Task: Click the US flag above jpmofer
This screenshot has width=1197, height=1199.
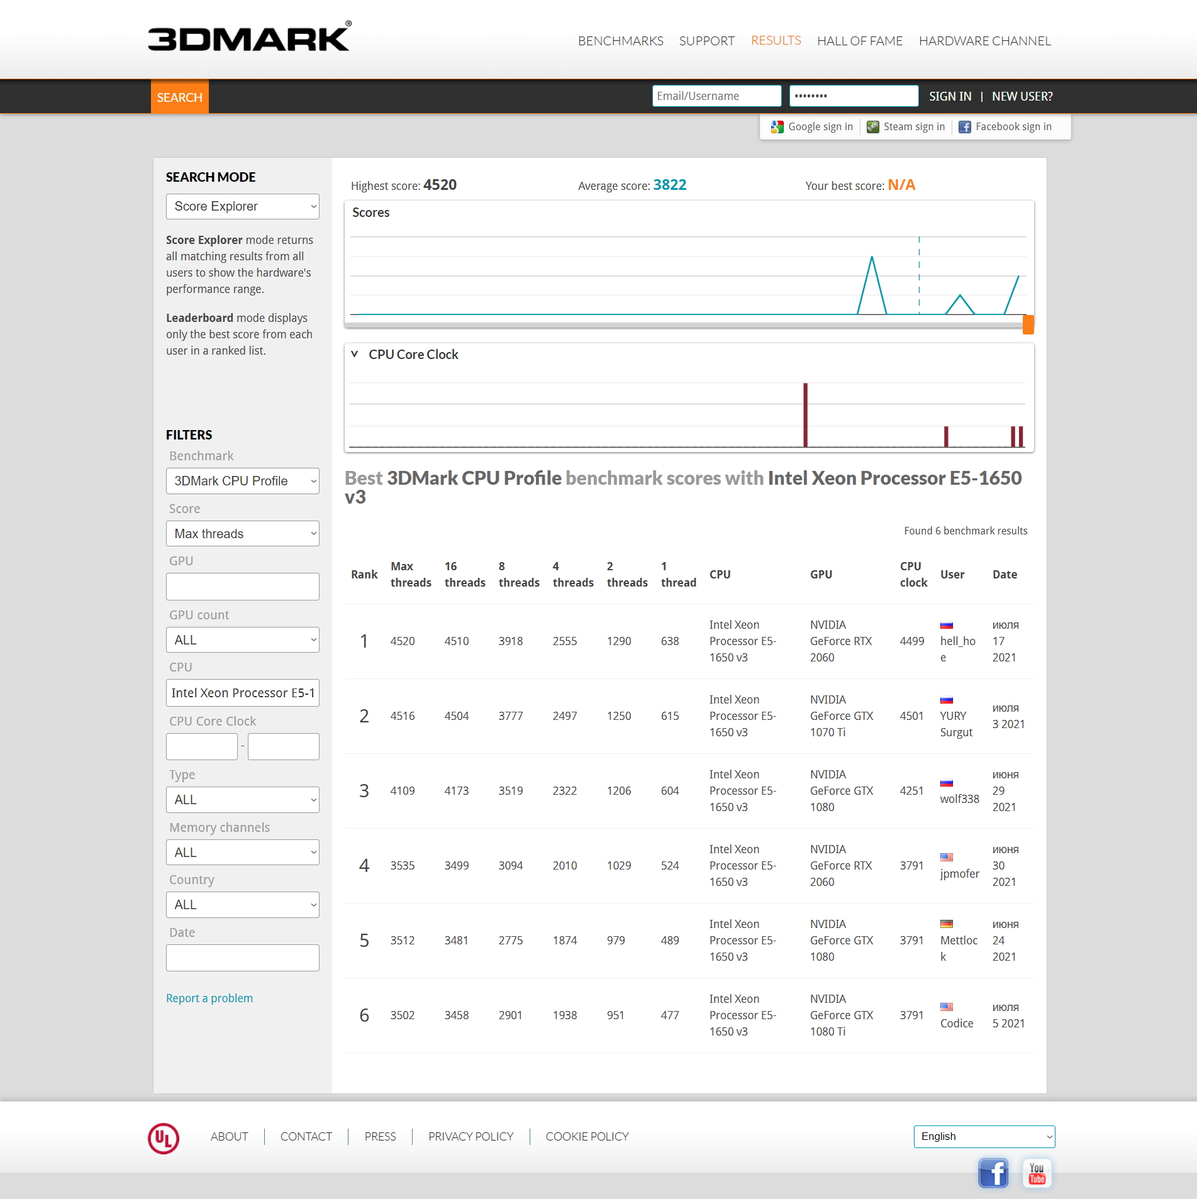Action: click(947, 857)
